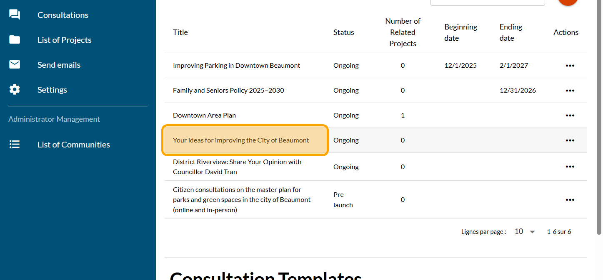The image size is (603, 280).
Task: Open actions menu for Downtown Area Plan
Action: point(570,115)
